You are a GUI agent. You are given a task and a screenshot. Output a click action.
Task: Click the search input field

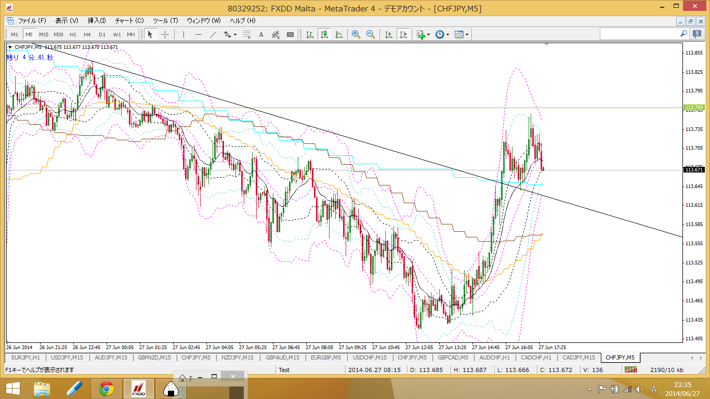pyautogui.click(x=639, y=34)
